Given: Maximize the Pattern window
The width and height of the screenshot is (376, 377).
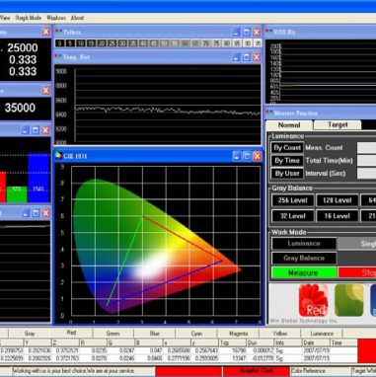Looking at the screenshot, I should coord(247,32).
